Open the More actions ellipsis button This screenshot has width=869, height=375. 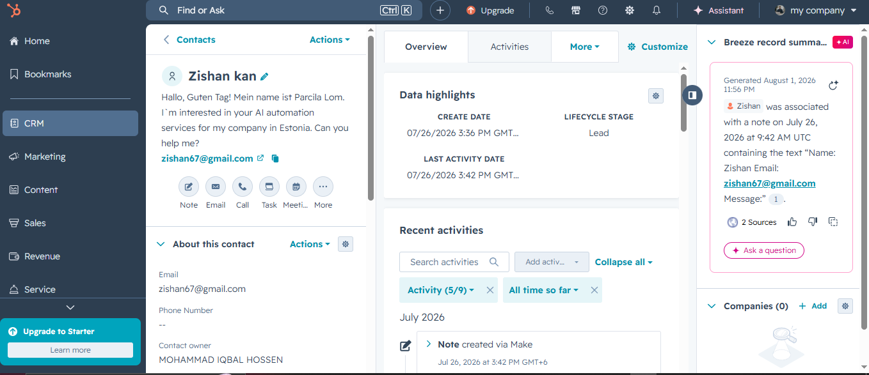pyautogui.click(x=323, y=187)
